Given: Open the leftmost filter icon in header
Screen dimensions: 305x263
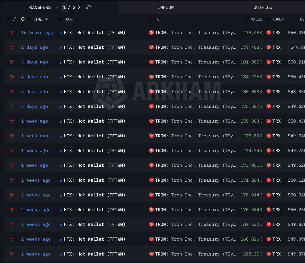Looking at the screenshot, I should (x=9, y=19).
